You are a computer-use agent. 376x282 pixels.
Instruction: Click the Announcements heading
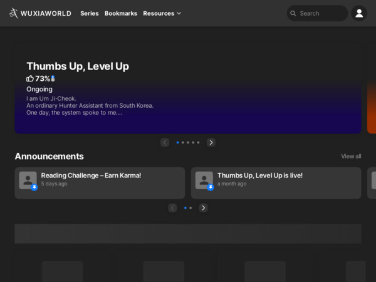pyautogui.click(x=49, y=156)
